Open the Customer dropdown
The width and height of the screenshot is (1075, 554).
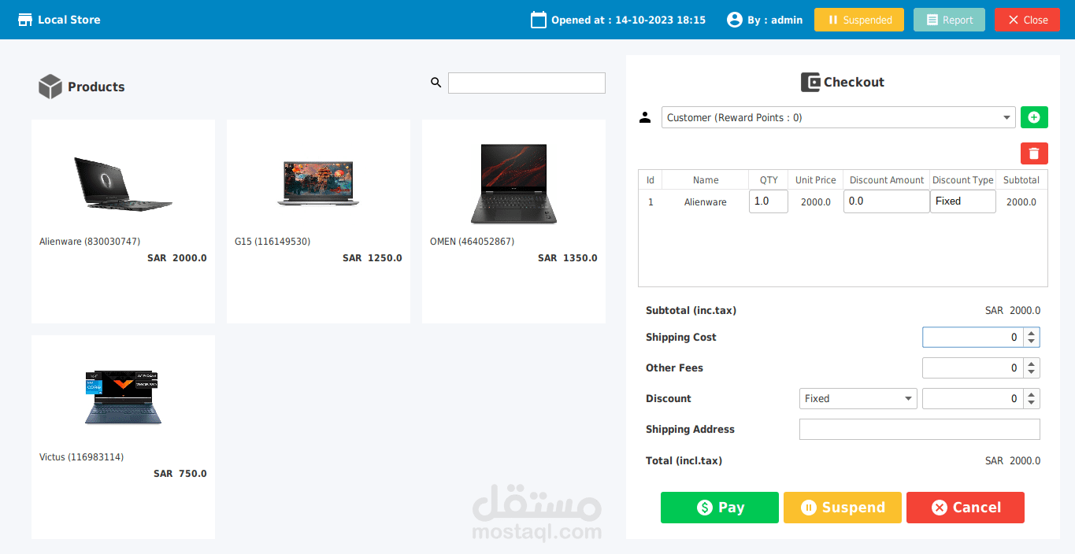click(x=839, y=117)
